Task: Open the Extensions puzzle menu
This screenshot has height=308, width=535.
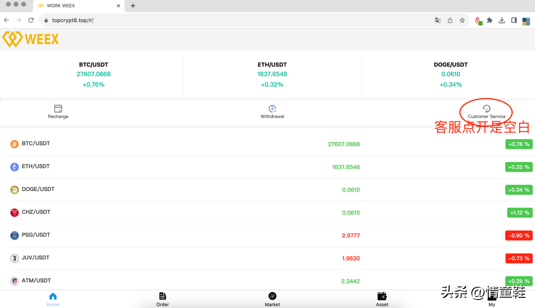Action: (490, 21)
